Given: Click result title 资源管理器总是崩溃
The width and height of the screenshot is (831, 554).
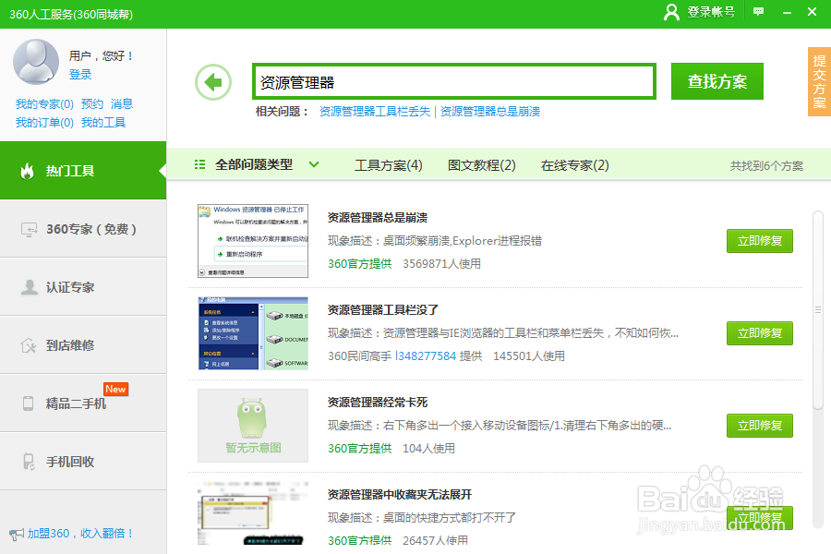Looking at the screenshot, I should [x=378, y=217].
